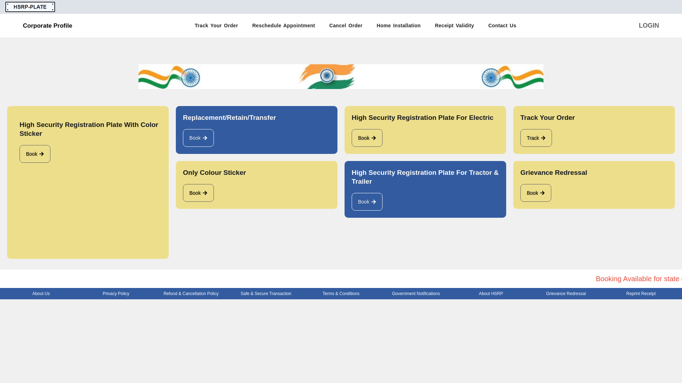This screenshot has height=383, width=682.
Task: Open Contact Us page
Action: (x=502, y=26)
